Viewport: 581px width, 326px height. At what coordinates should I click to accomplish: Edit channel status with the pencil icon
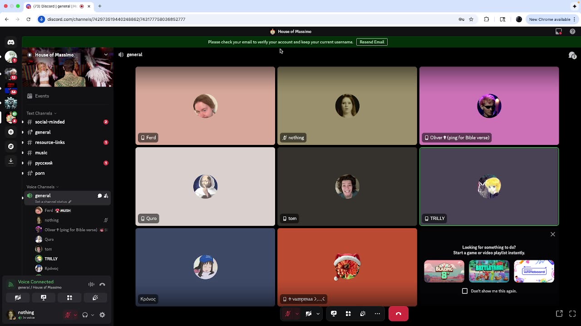[x=70, y=201]
